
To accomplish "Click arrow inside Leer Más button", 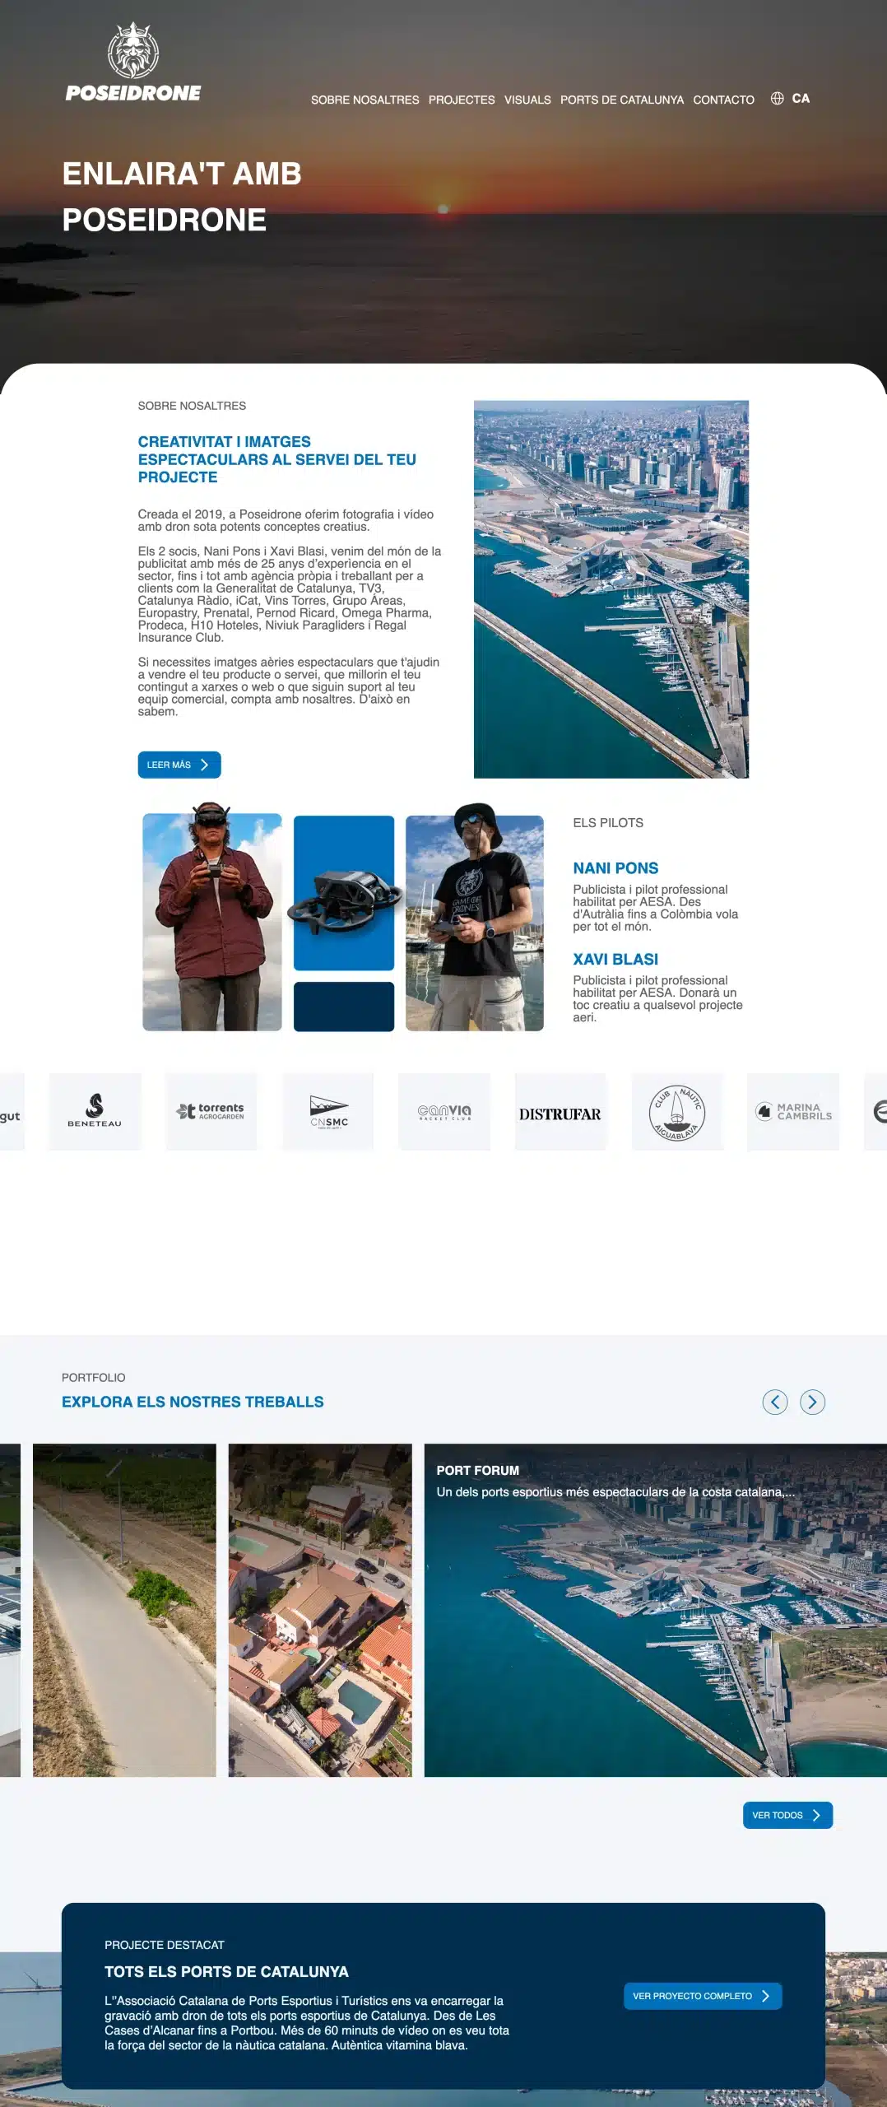I will click(x=204, y=765).
